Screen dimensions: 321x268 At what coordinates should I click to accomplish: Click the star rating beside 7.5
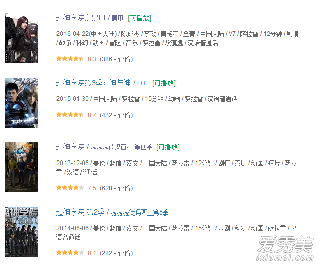click(x=70, y=188)
